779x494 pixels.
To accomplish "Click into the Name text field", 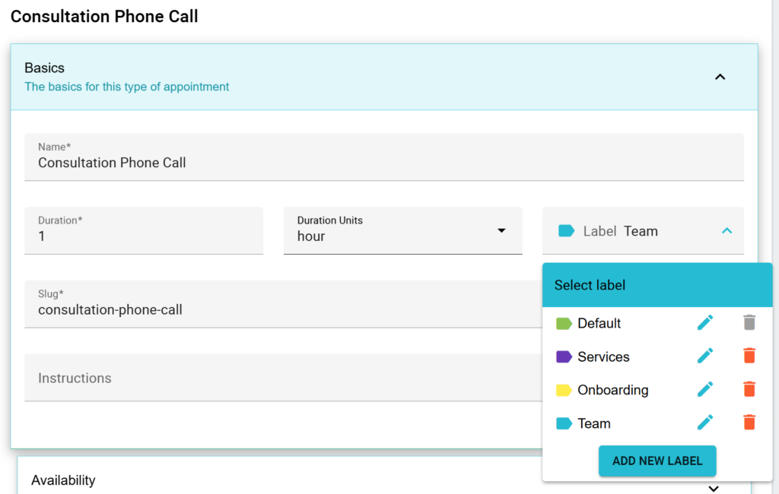I will (383, 162).
